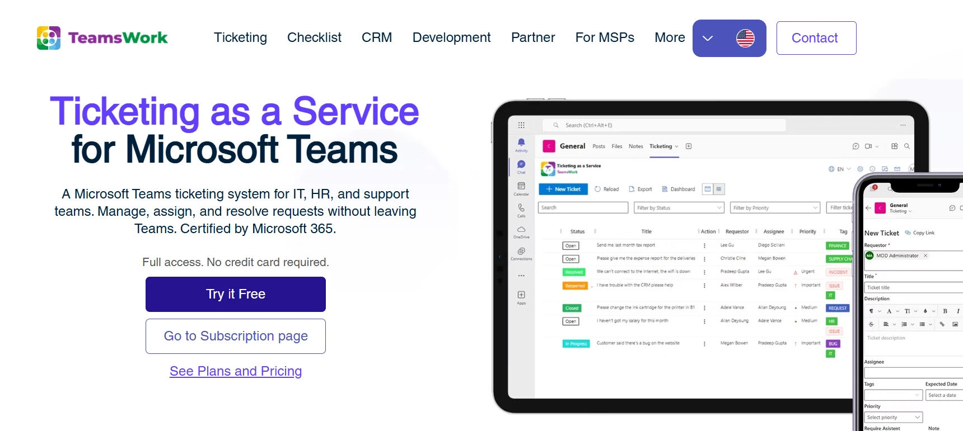Open the Calls icon in Teams sidebar
This screenshot has height=431, width=963.
[521, 210]
